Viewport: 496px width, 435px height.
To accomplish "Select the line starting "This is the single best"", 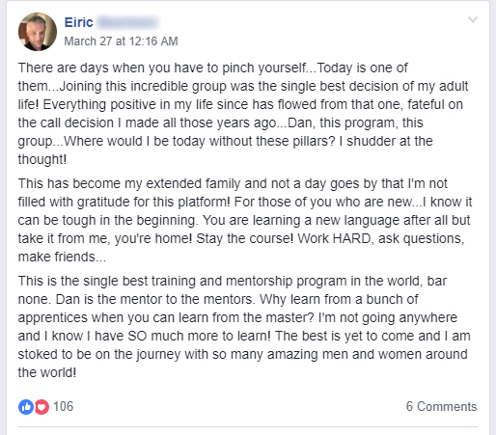I will [233, 281].
